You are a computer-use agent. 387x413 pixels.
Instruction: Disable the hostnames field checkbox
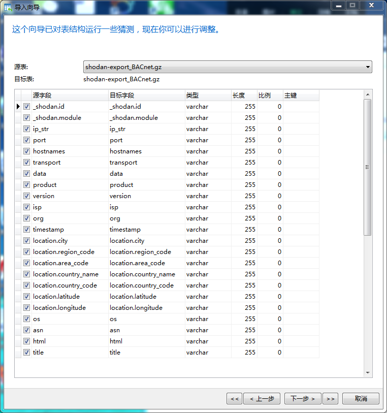pyautogui.click(x=26, y=151)
